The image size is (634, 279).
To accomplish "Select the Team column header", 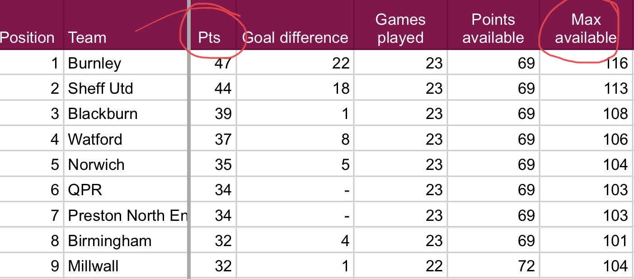I will 87,37.
